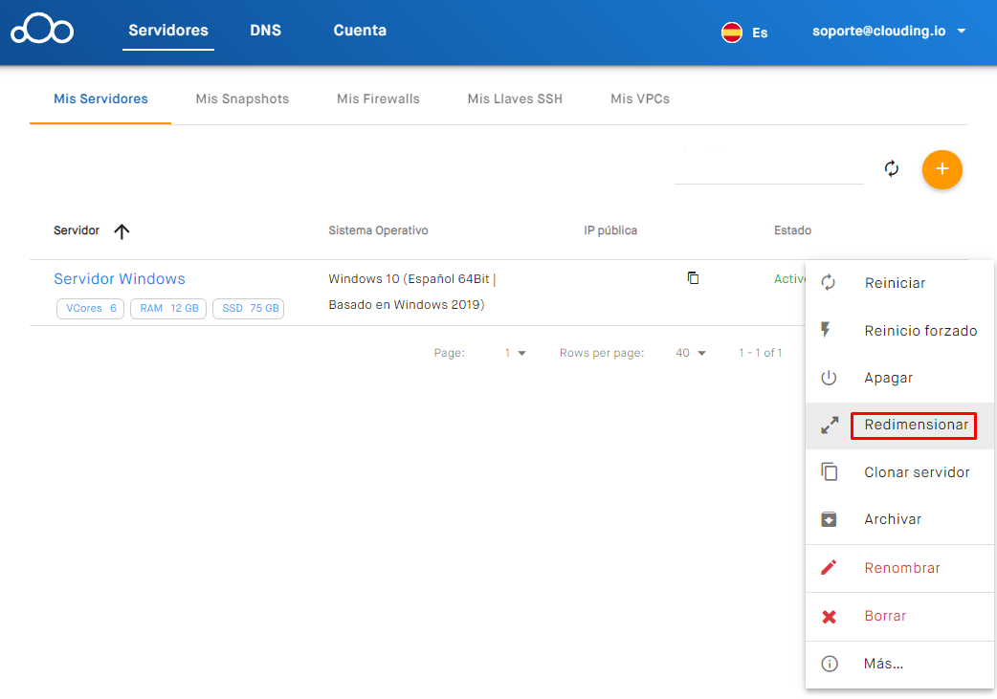The width and height of the screenshot is (997, 699).
Task: Open the Page number dropdown
Action: click(516, 353)
